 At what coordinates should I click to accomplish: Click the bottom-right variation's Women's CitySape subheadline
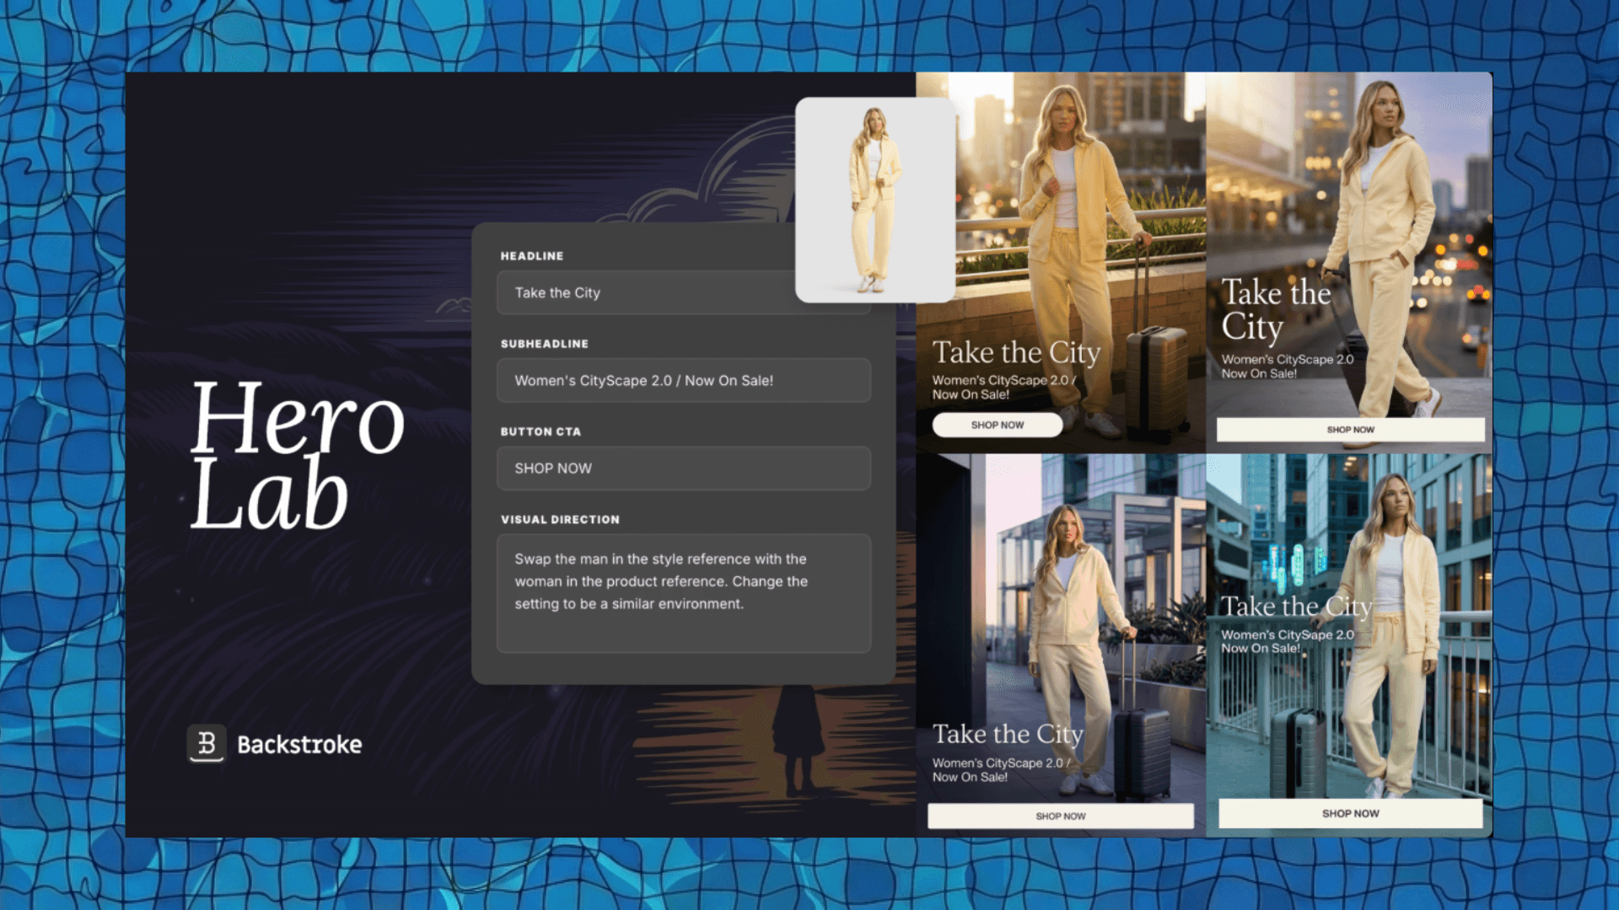(1287, 641)
